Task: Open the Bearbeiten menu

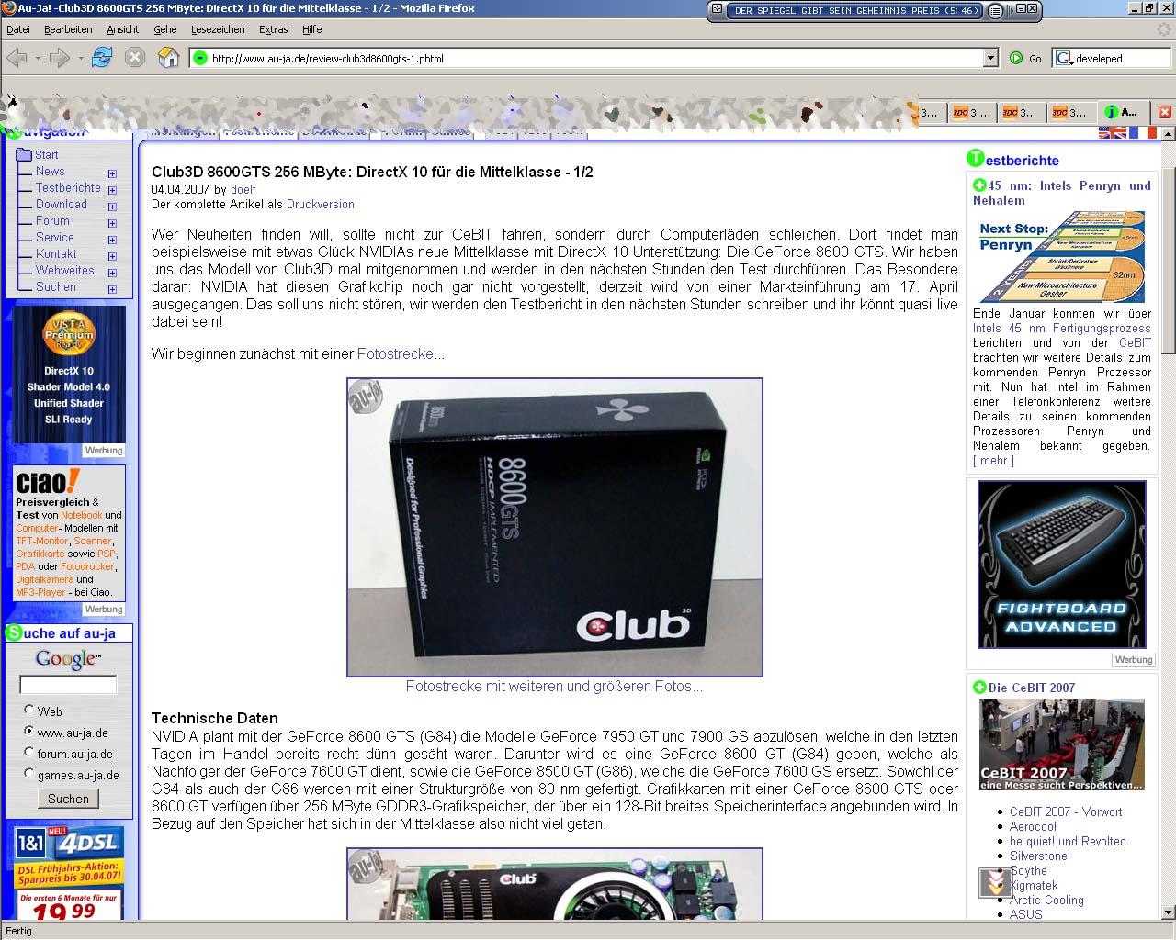Action: click(68, 29)
